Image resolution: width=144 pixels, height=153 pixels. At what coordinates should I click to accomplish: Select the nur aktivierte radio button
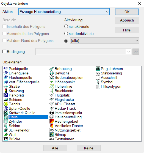click(x=66, y=26)
